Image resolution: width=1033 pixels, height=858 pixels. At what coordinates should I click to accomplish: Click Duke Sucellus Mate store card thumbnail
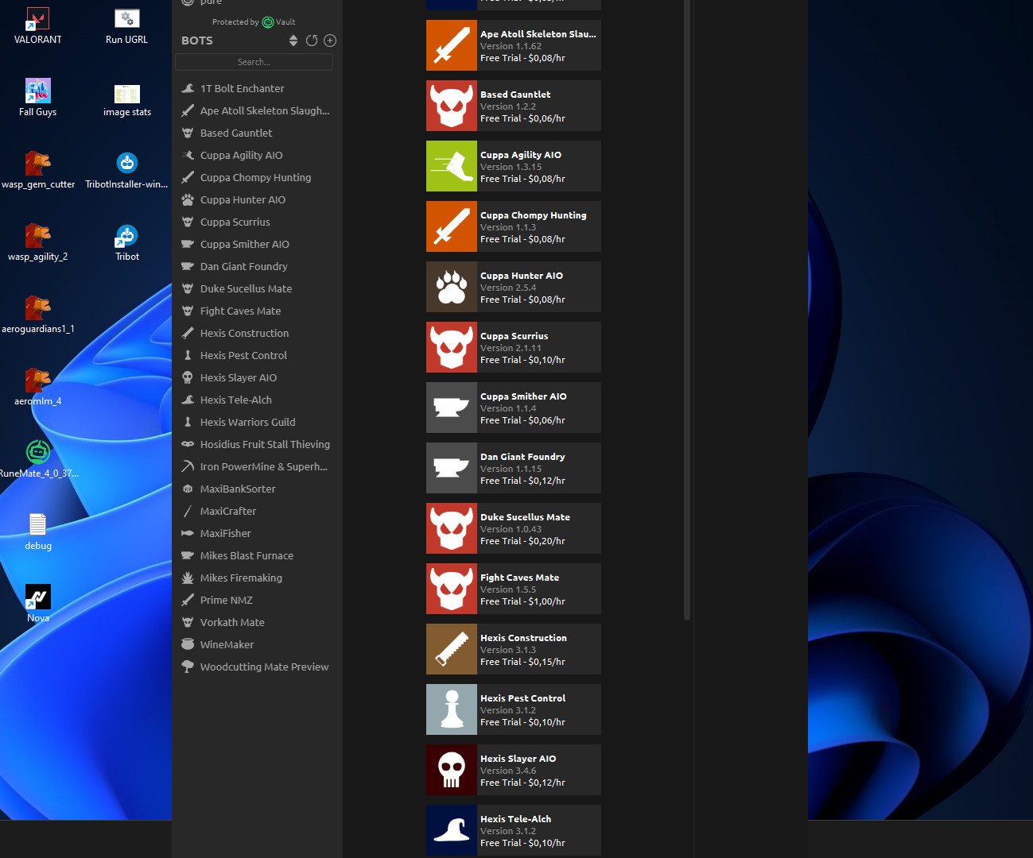pos(452,528)
